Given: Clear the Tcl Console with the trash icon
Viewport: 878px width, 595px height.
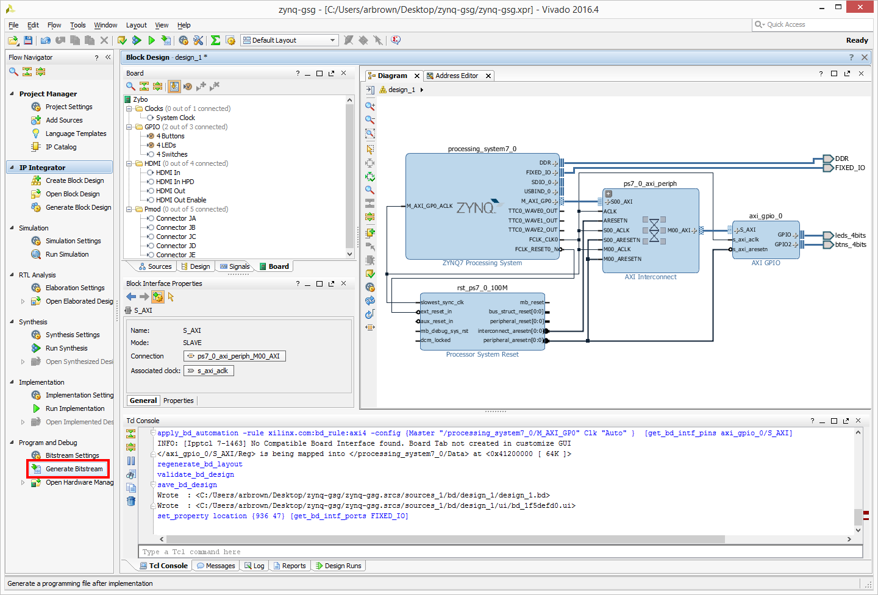Looking at the screenshot, I should point(131,501).
